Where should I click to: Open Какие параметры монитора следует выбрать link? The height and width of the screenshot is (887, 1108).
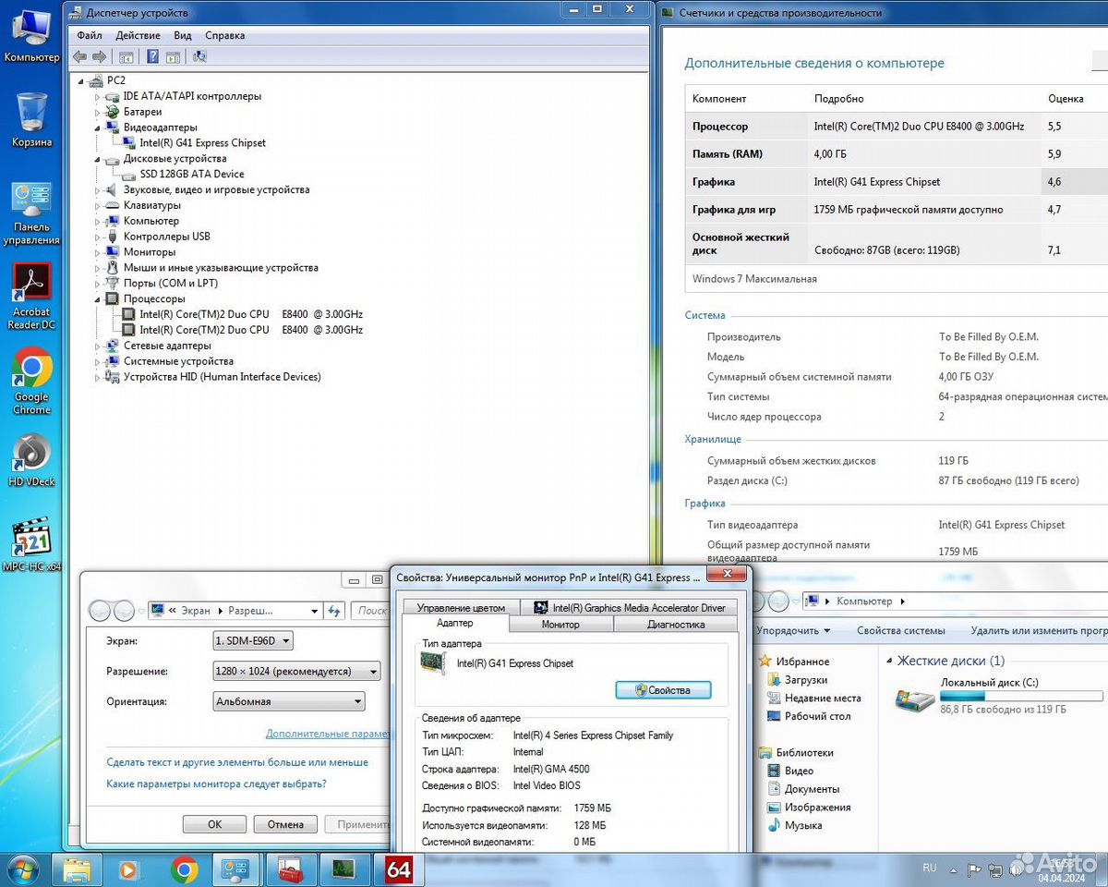point(216,784)
